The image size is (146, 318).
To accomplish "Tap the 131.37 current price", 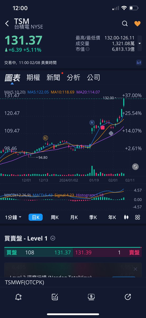I will (x=23, y=40).
